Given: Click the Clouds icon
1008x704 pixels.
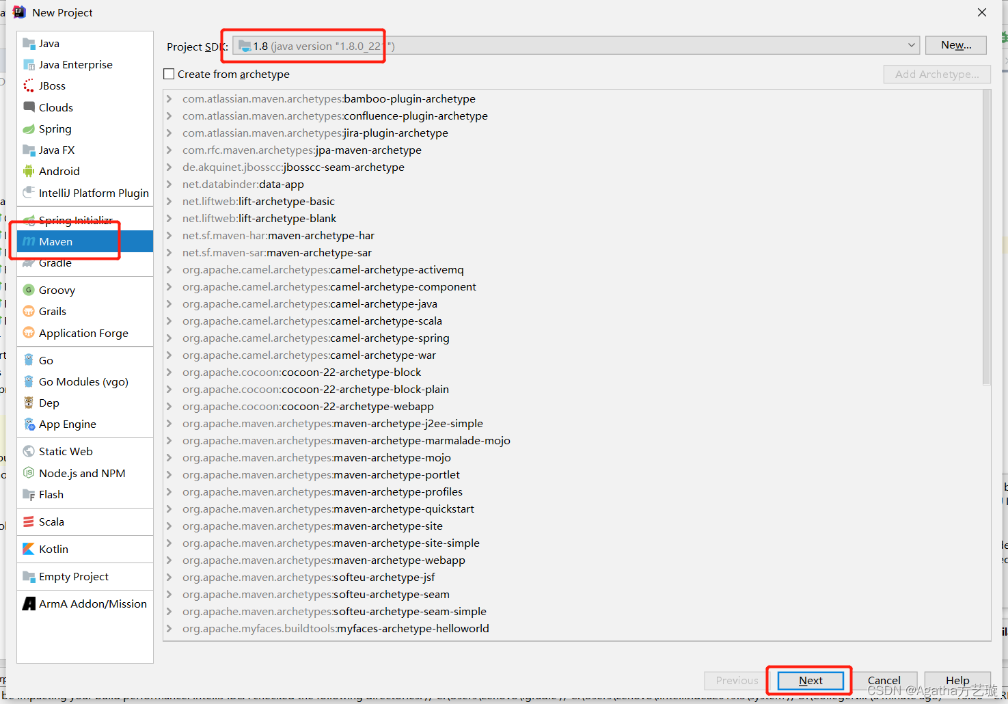Looking at the screenshot, I should point(29,107).
